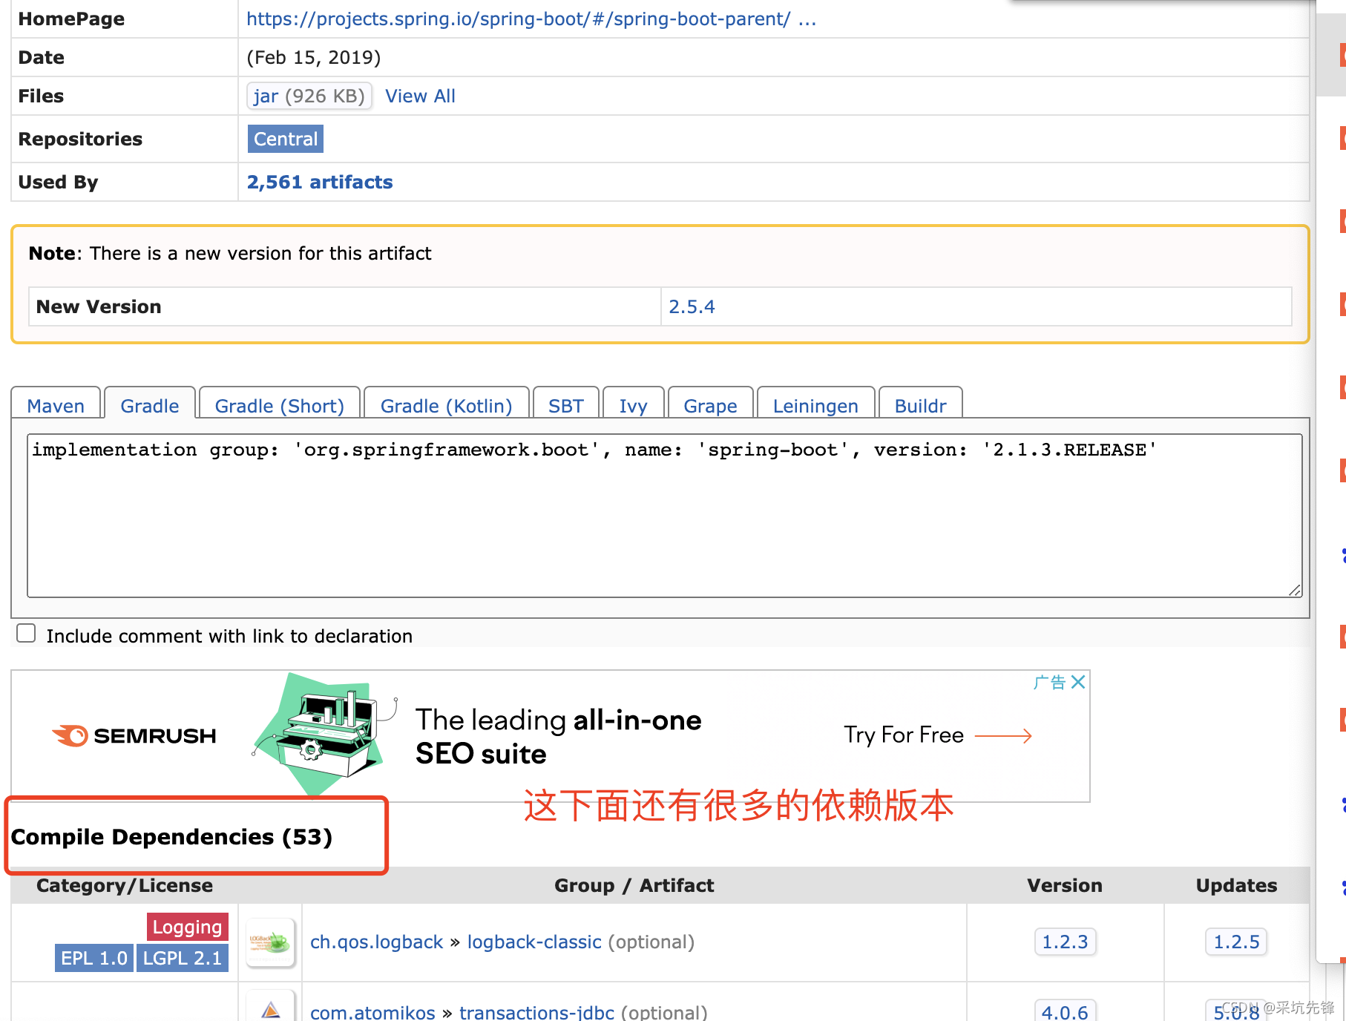Click Try For Free in the ad
The height and width of the screenshot is (1021, 1346).
938,735
